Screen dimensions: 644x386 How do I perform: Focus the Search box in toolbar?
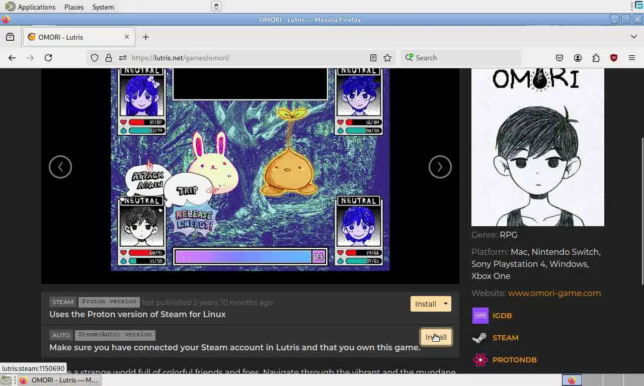point(460,58)
